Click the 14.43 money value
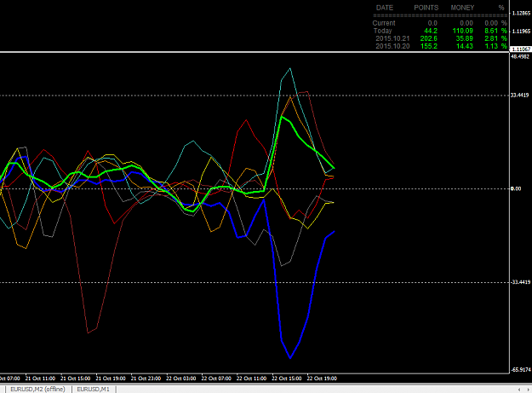532x393 pixels. (465, 46)
